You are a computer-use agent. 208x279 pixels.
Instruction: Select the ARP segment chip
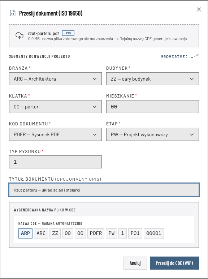[25, 233]
